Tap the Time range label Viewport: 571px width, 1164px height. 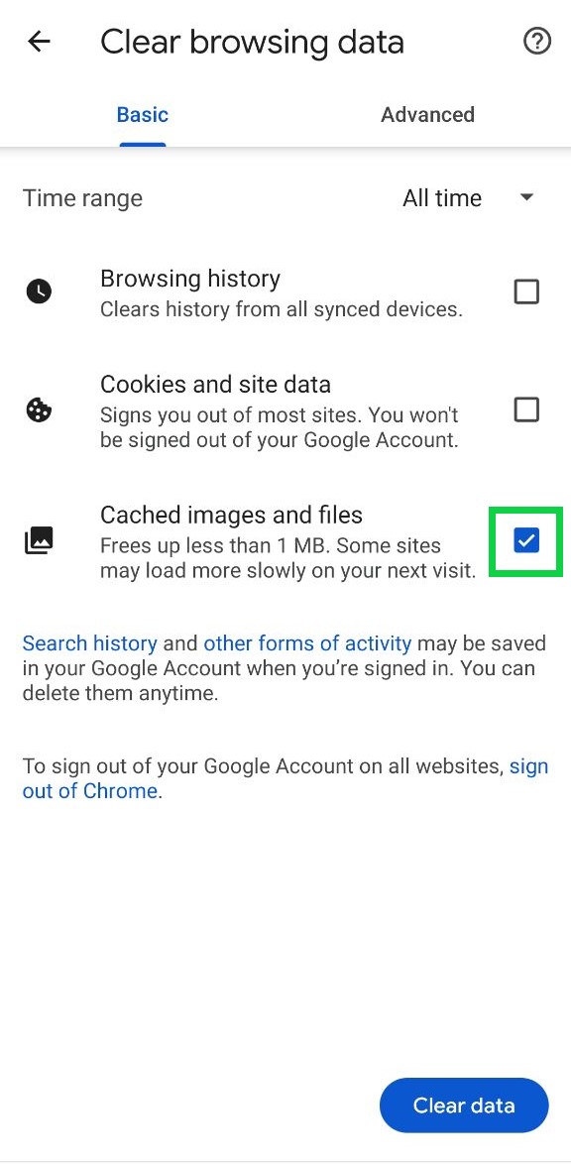(82, 198)
